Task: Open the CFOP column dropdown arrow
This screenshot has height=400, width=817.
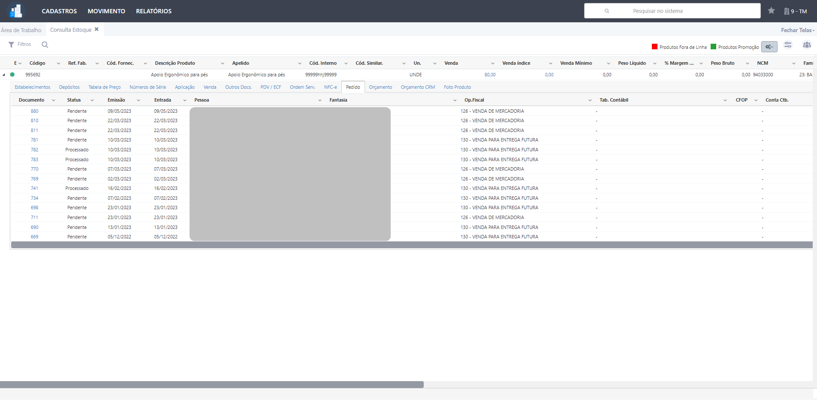Action: pos(756,100)
